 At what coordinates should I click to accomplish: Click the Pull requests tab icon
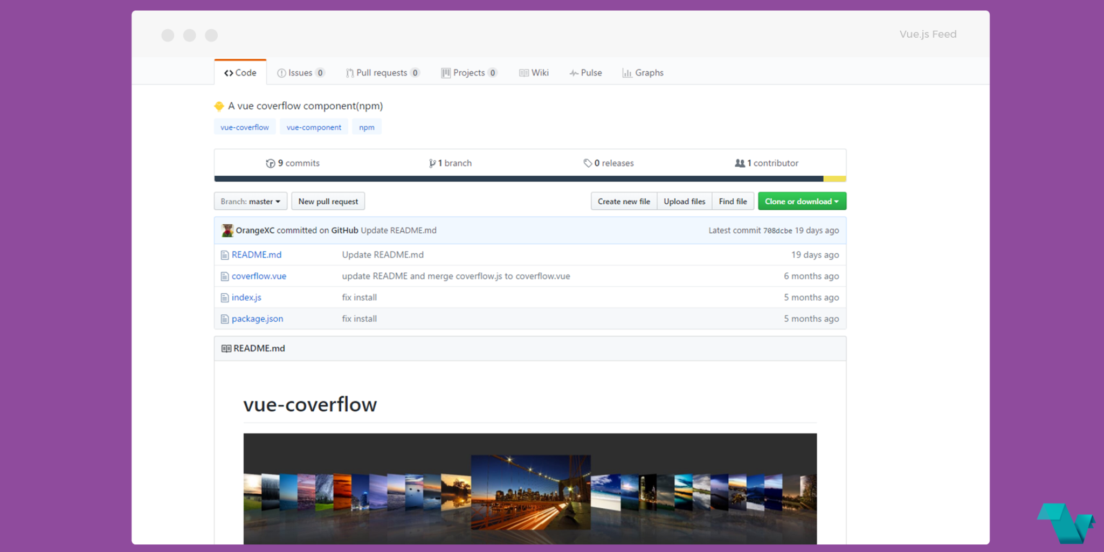click(350, 73)
